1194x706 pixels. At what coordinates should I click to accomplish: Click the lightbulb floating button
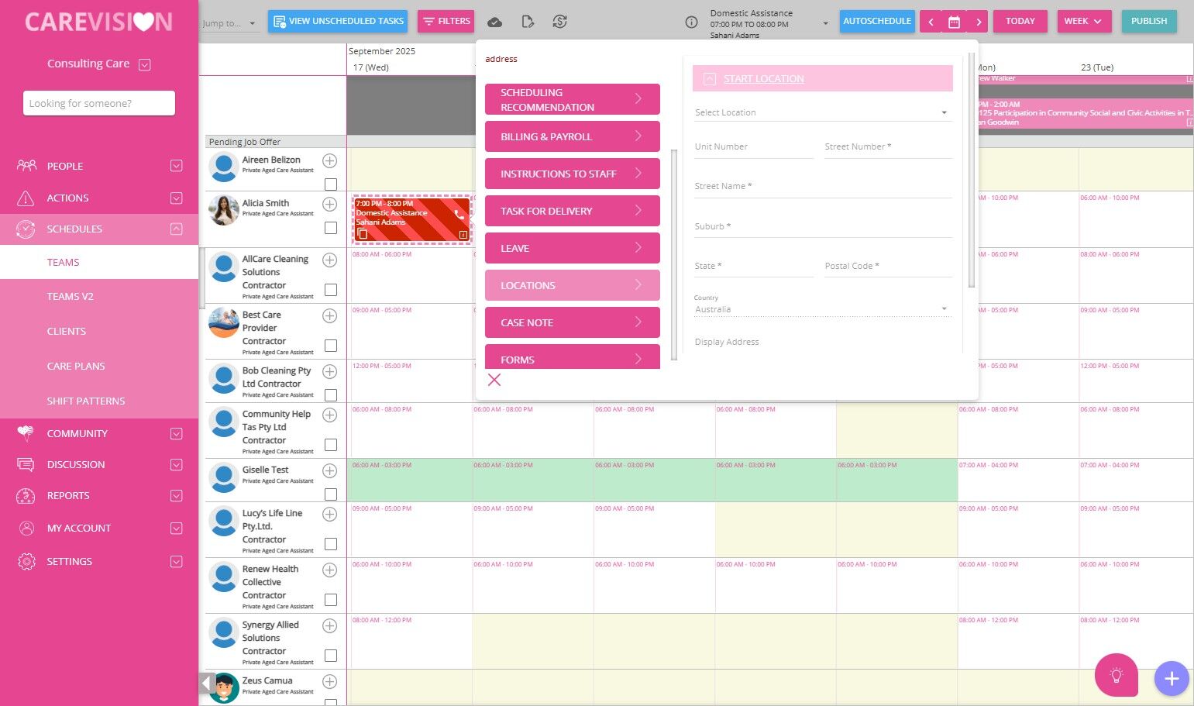(x=1117, y=676)
